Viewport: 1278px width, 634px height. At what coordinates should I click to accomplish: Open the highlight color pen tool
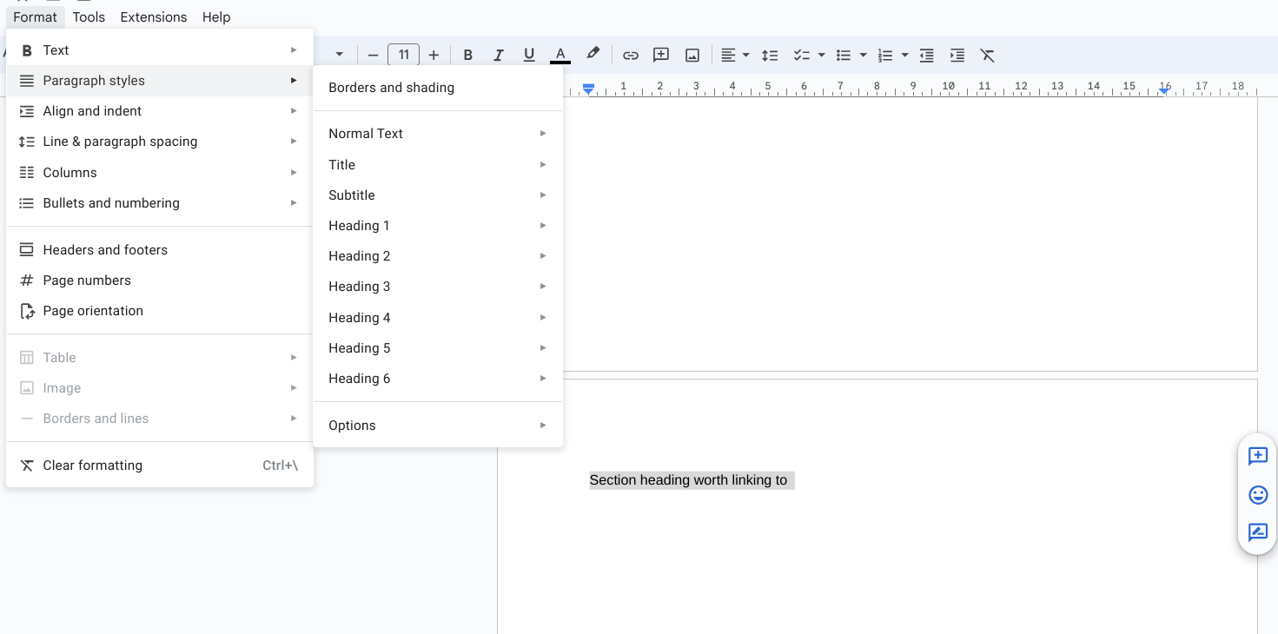pos(593,55)
